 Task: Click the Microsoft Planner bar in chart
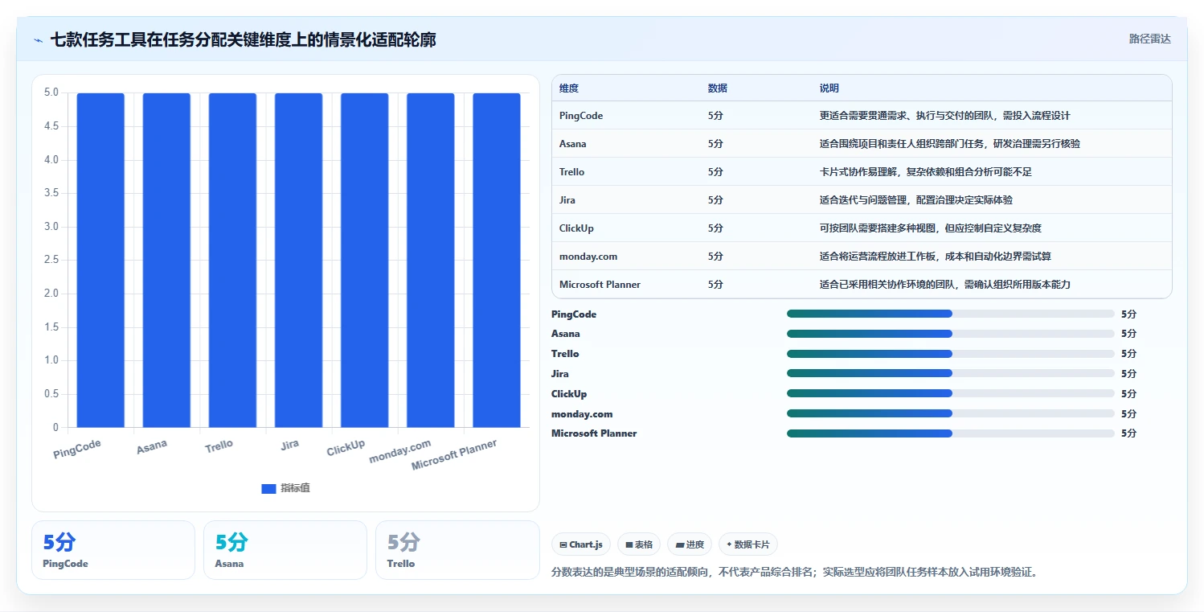tap(496, 260)
